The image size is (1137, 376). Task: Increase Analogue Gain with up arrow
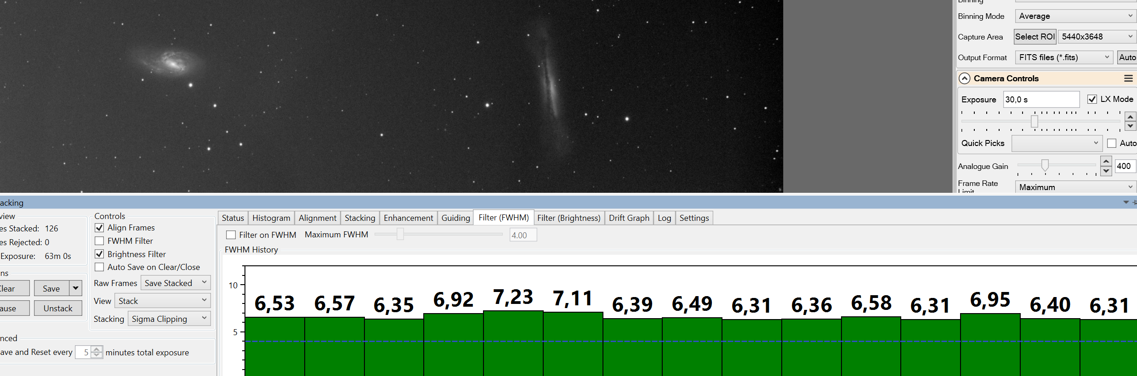click(x=1106, y=161)
